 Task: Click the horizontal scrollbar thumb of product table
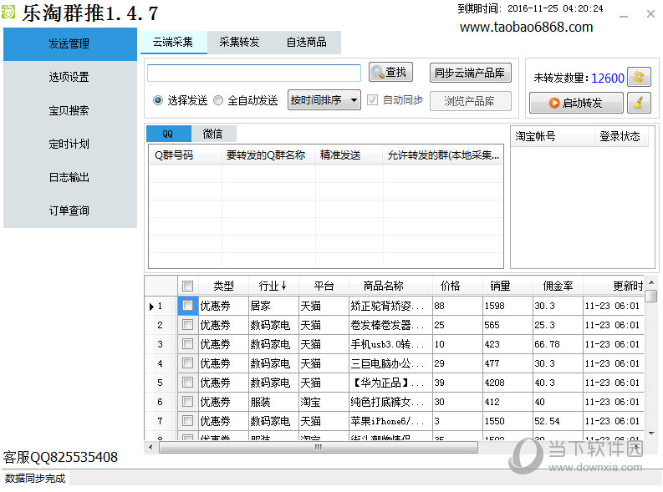(x=319, y=447)
